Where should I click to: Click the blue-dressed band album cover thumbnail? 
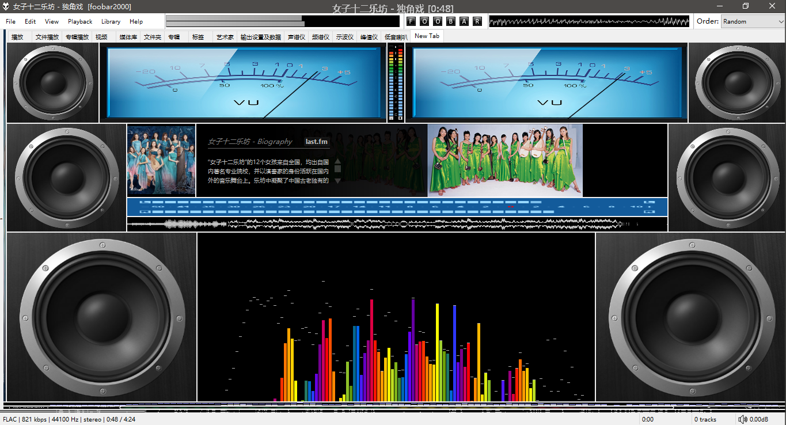click(x=161, y=161)
